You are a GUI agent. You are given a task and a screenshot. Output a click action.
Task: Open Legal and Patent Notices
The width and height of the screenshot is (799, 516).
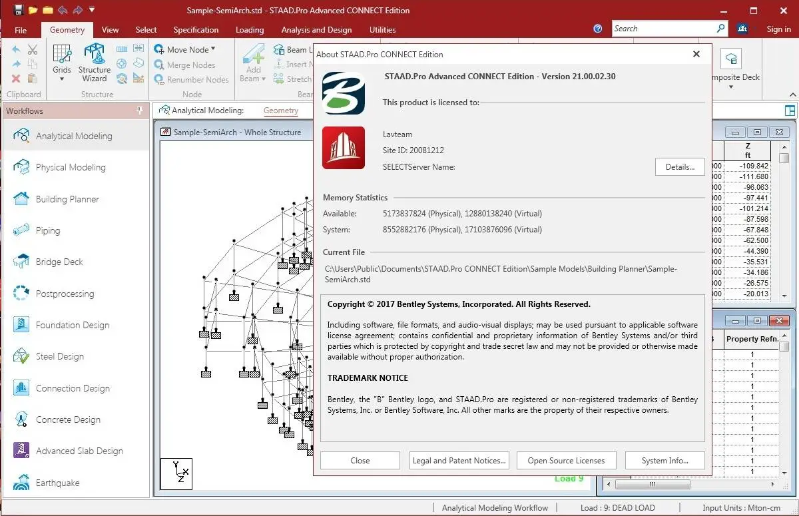pyautogui.click(x=459, y=460)
